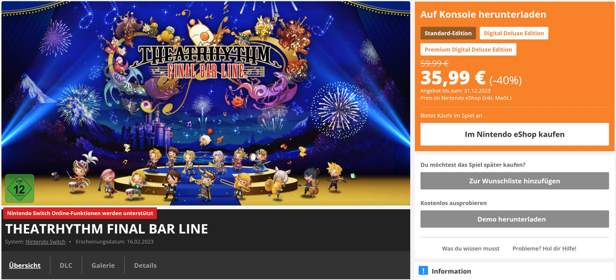Open the Galerie tab
Image resolution: width=616 pixels, height=280 pixels.
point(103,265)
